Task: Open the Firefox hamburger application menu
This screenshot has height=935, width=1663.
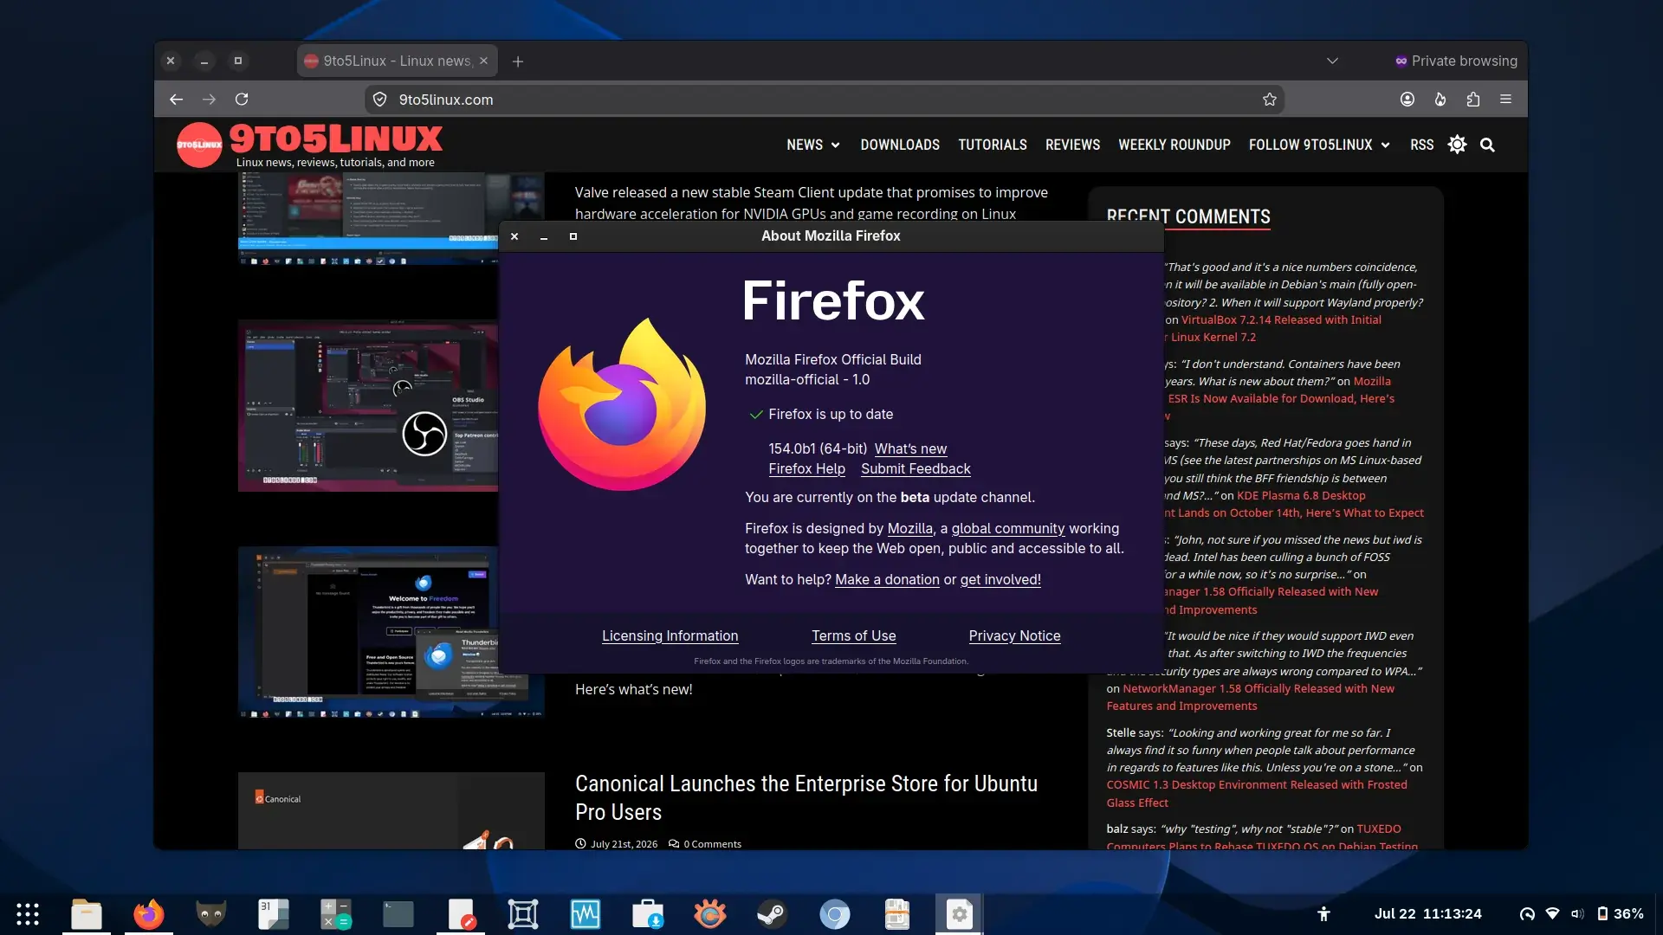Action: (x=1506, y=100)
